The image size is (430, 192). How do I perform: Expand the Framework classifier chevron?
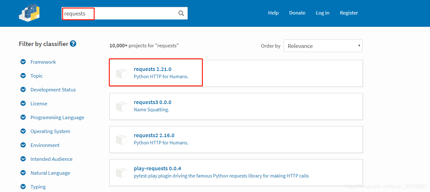coord(23,62)
